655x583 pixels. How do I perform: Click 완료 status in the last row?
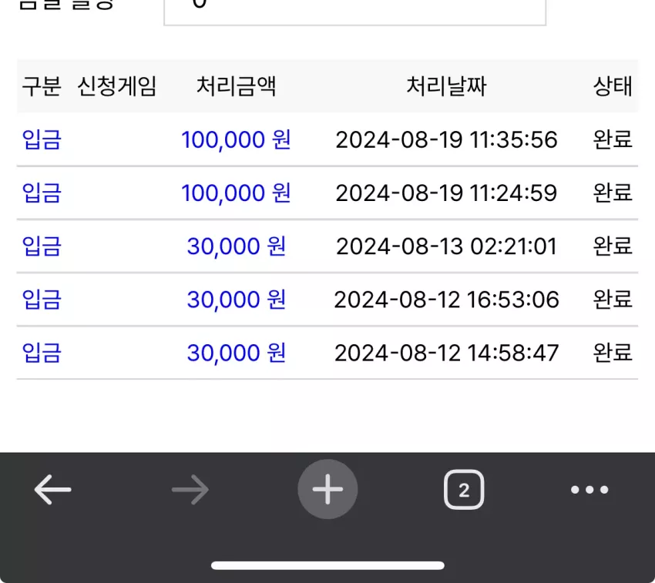point(613,353)
